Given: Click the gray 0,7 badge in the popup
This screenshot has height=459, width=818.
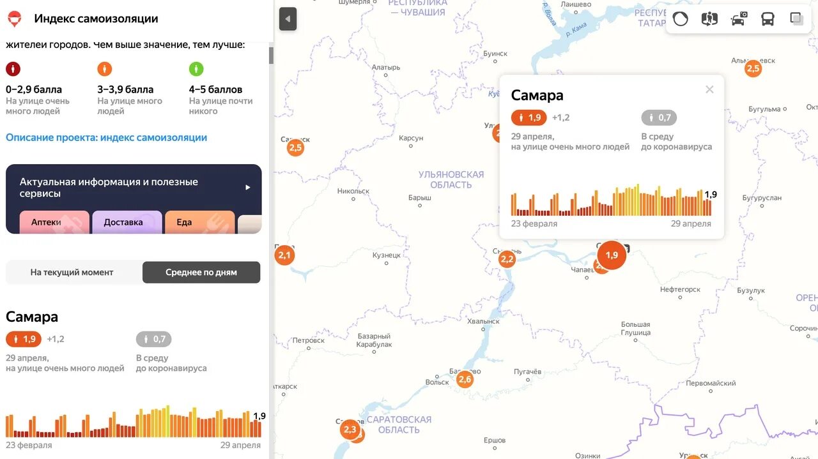Looking at the screenshot, I should tap(659, 117).
